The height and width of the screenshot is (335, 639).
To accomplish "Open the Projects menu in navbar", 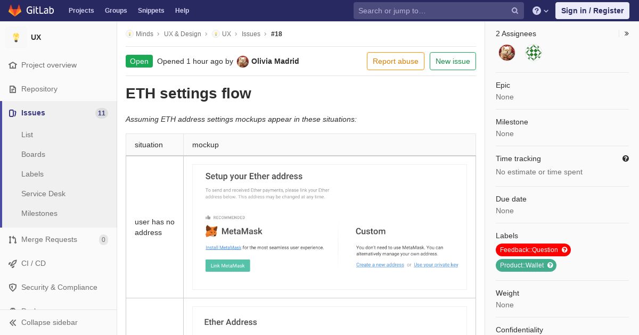I will (x=81, y=11).
